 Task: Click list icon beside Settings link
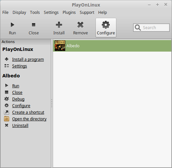[x=7, y=66]
